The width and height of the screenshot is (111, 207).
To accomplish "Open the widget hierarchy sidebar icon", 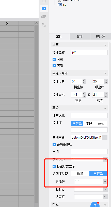I will [x=44, y=17].
